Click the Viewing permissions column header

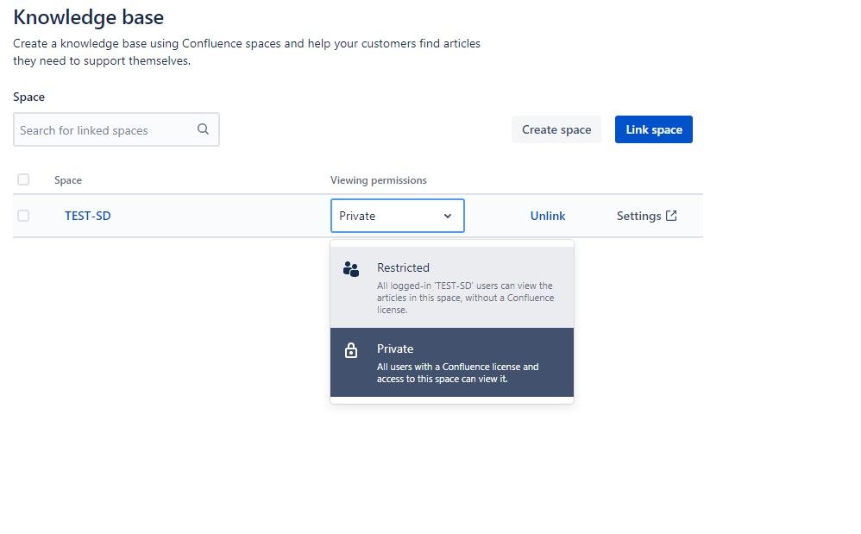point(379,180)
